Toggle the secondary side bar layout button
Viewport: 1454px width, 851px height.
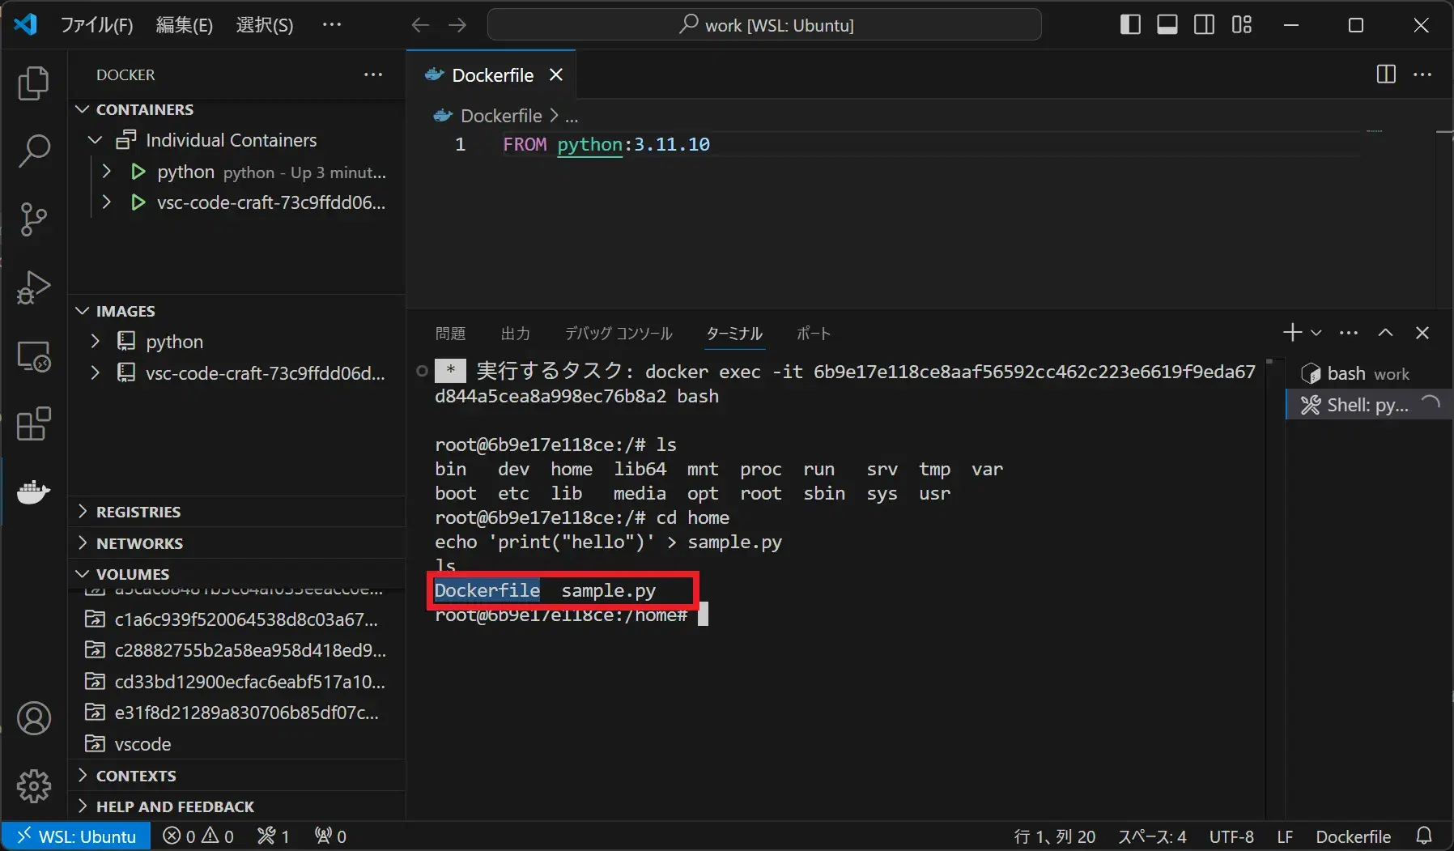click(x=1204, y=25)
